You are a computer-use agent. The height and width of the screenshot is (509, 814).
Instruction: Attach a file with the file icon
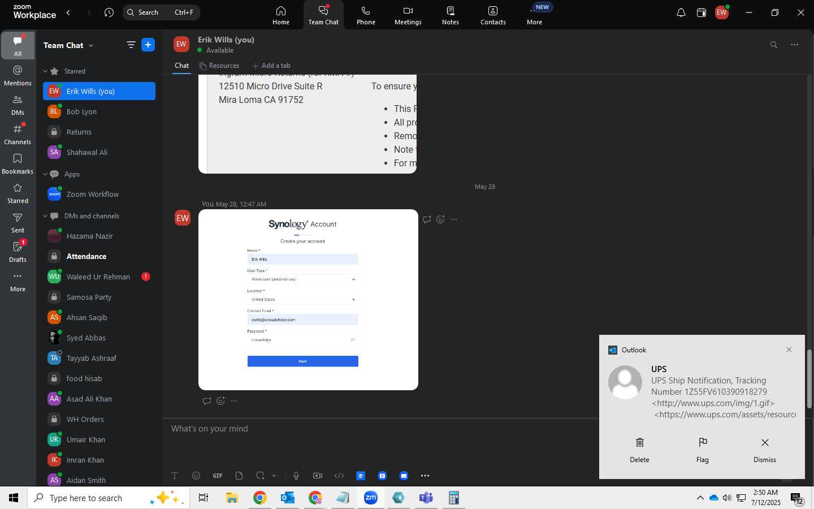point(239,476)
